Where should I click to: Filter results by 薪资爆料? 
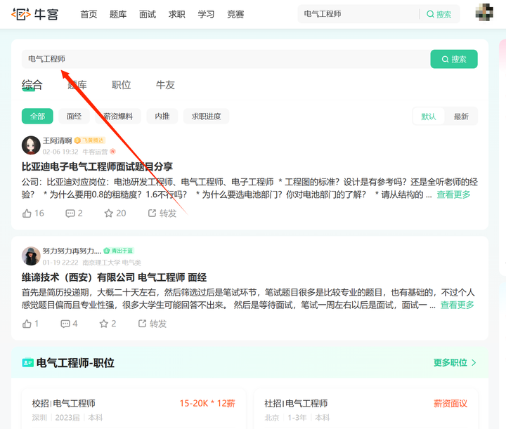pyautogui.click(x=118, y=117)
